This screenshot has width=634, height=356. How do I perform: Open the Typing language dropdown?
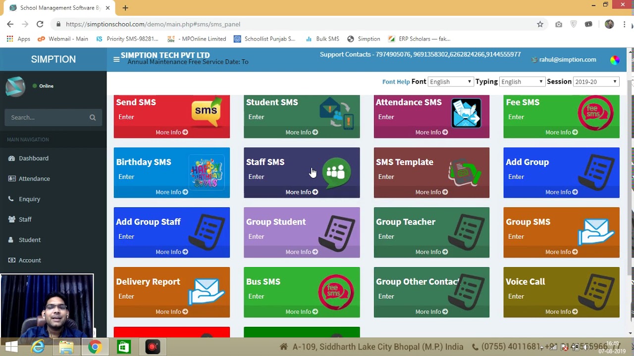(522, 82)
